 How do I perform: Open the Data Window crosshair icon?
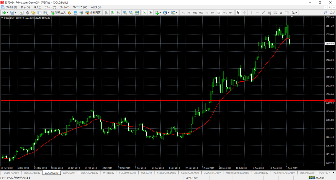(27, 13)
